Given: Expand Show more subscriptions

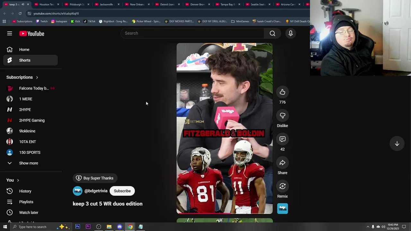Looking at the screenshot, I should point(31,163).
